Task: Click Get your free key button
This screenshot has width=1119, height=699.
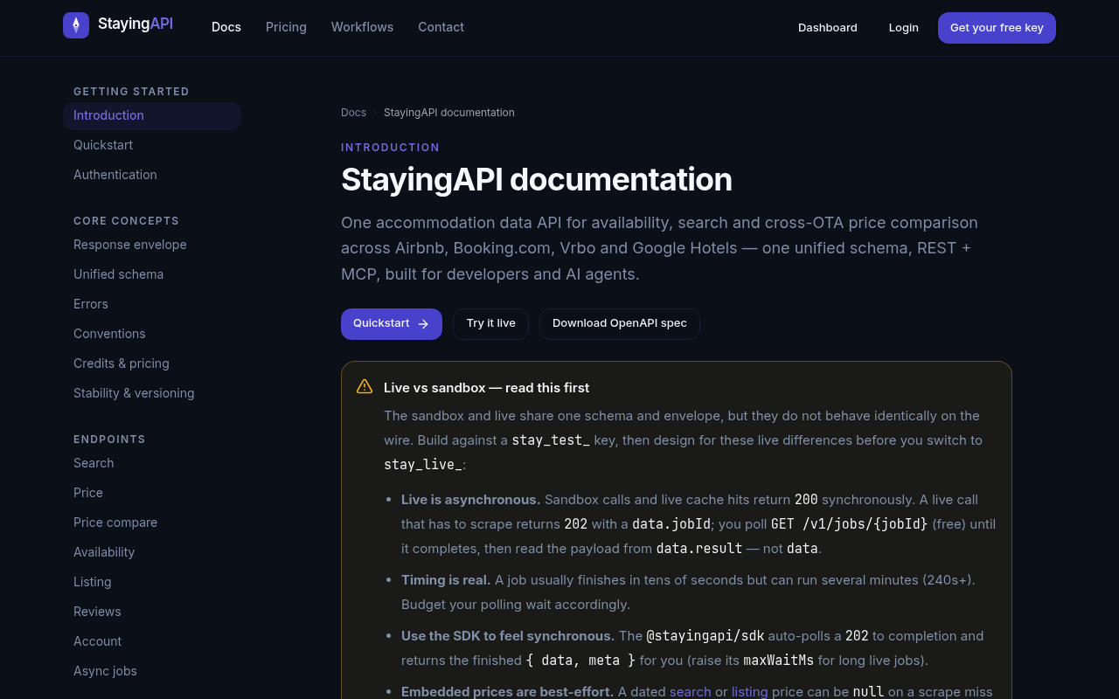Action: click(x=997, y=27)
